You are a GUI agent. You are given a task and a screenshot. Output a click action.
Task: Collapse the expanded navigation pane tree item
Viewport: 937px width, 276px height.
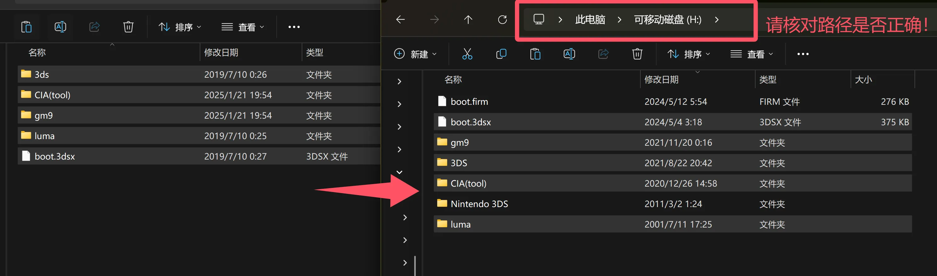pyautogui.click(x=399, y=172)
